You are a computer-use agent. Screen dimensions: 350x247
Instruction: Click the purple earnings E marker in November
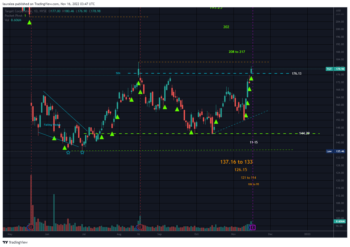pyautogui.click(x=253, y=227)
